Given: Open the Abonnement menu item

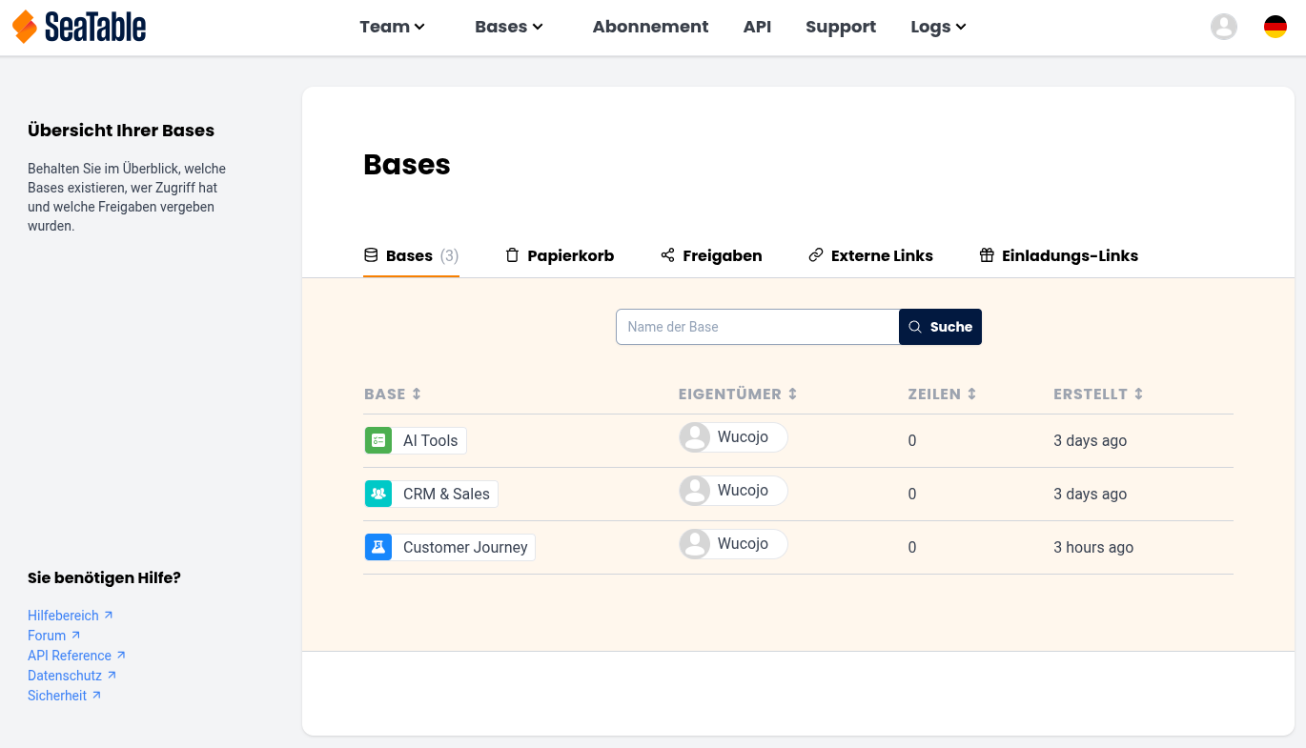Looking at the screenshot, I should pos(650,27).
